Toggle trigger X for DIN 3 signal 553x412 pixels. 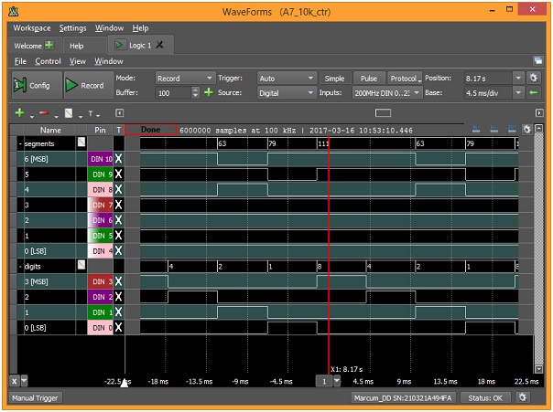click(x=118, y=281)
